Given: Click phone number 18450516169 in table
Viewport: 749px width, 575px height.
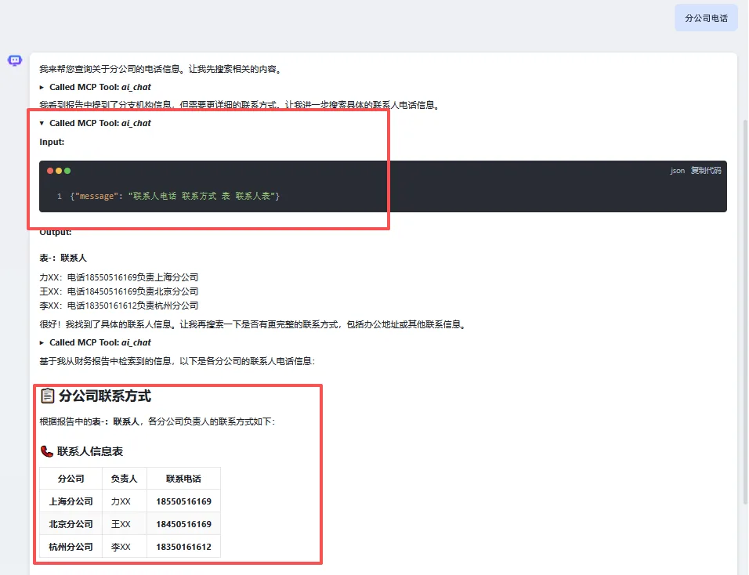Looking at the screenshot, I should (x=183, y=524).
